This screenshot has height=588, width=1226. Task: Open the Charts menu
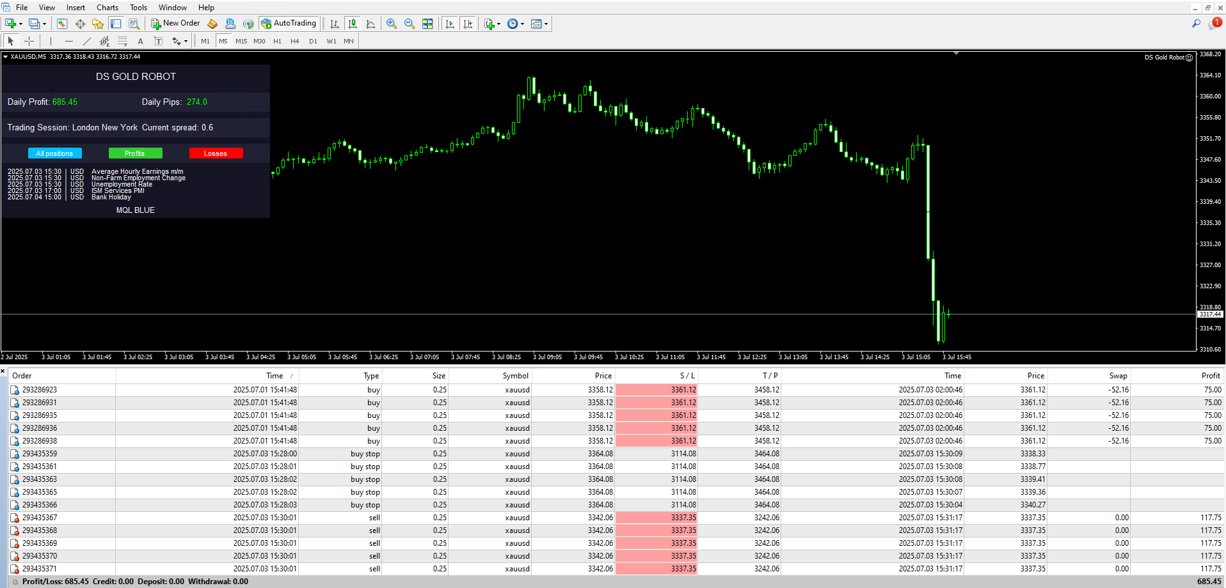(107, 7)
